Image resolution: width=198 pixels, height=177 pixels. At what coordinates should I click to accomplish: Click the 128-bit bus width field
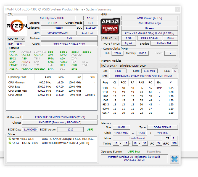tap(170, 38)
